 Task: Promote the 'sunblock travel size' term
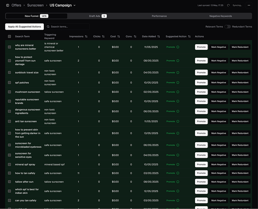click(x=201, y=72)
